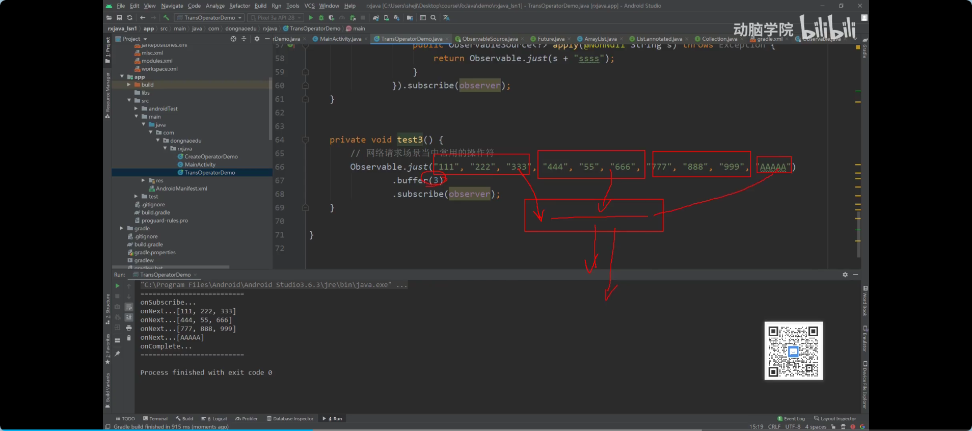972x431 pixels.
Task: Clear console with trash icon
Action: (129, 338)
